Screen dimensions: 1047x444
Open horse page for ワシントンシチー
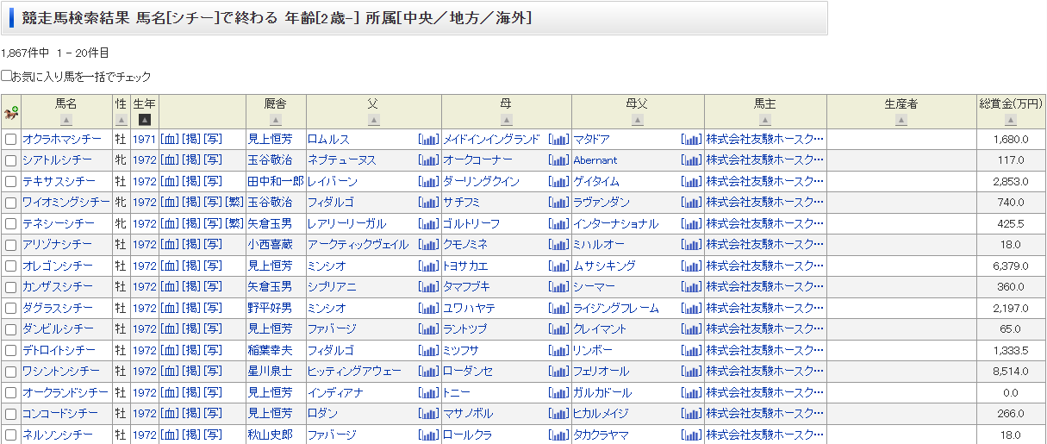coord(61,372)
